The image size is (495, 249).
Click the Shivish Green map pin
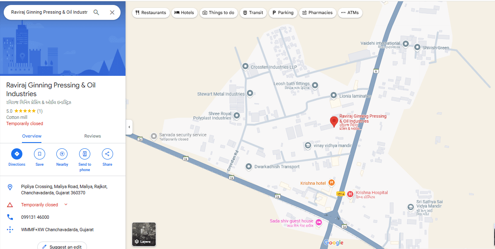pos(417,48)
